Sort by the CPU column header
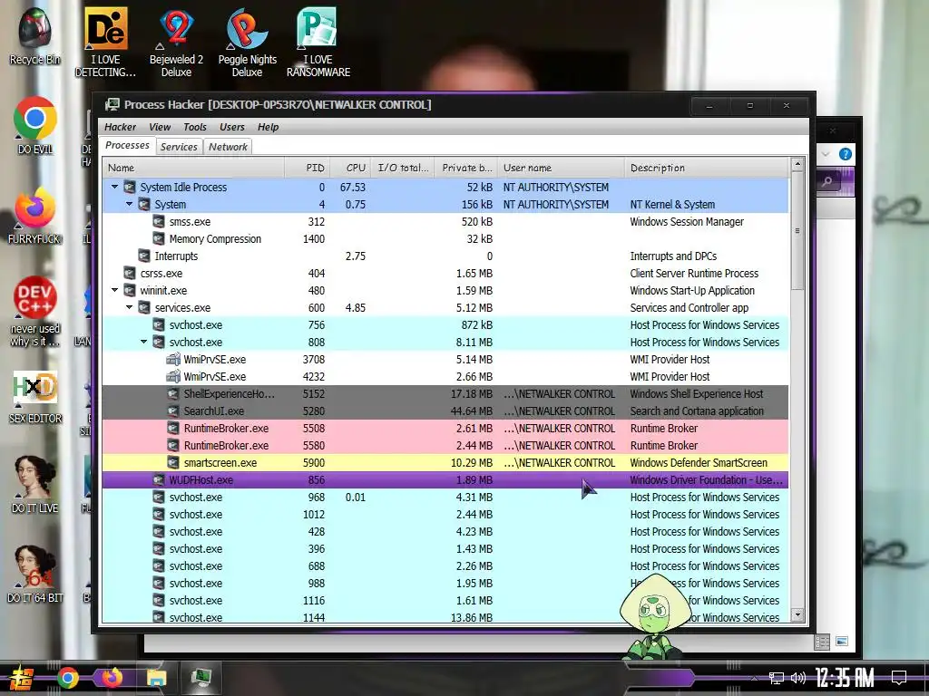Image resolution: width=929 pixels, height=696 pixels. [x=351, y=168]
